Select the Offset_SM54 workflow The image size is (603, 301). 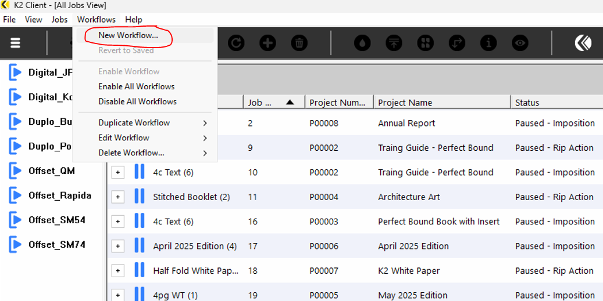pos(57,220)
